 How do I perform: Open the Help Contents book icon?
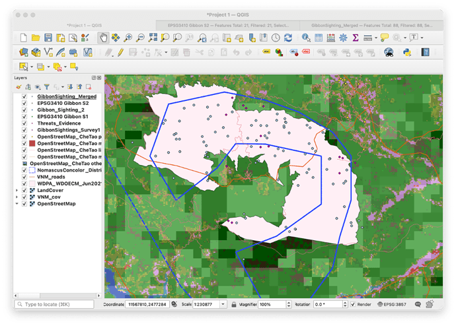425,52
